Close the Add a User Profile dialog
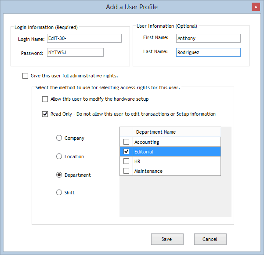 pyautogui.click(x=255, y=7)
